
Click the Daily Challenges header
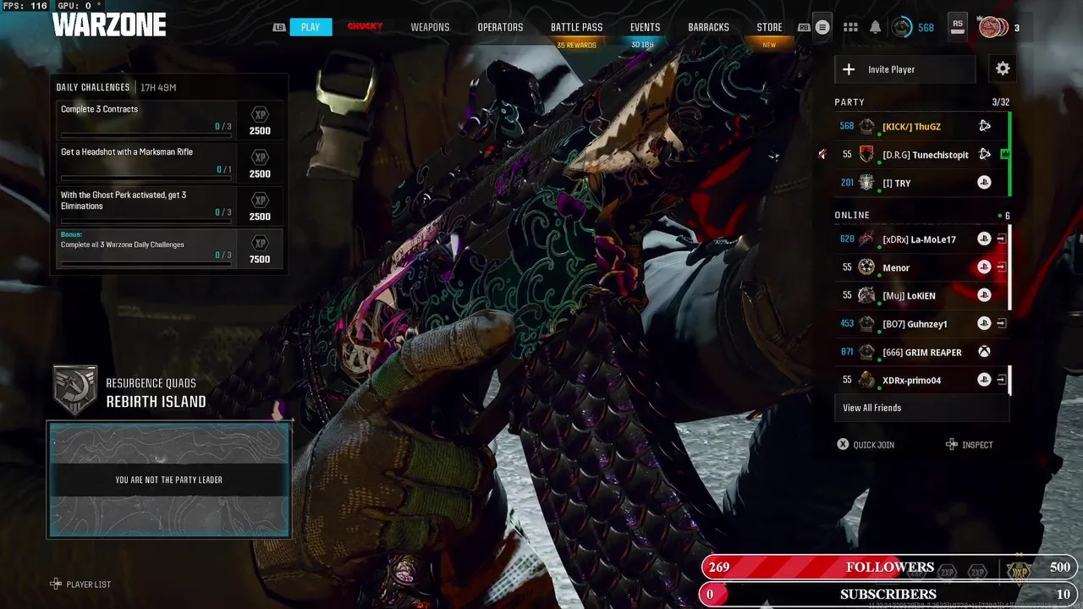93,87
